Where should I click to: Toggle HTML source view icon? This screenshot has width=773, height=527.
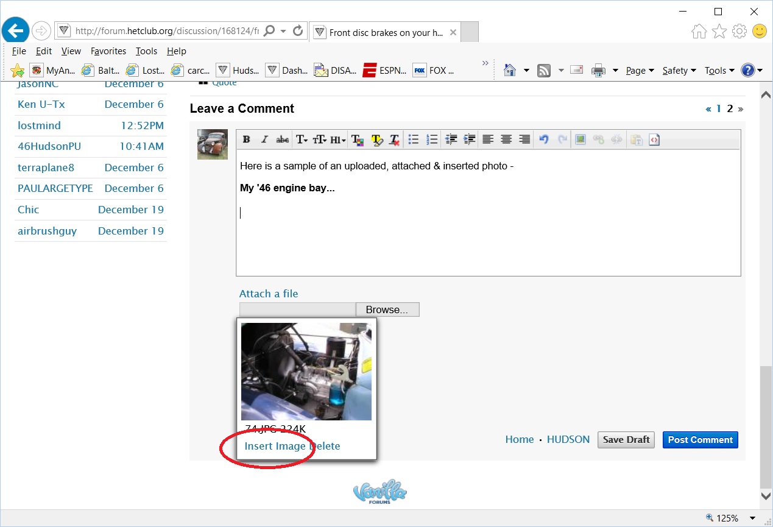(654, 140)
